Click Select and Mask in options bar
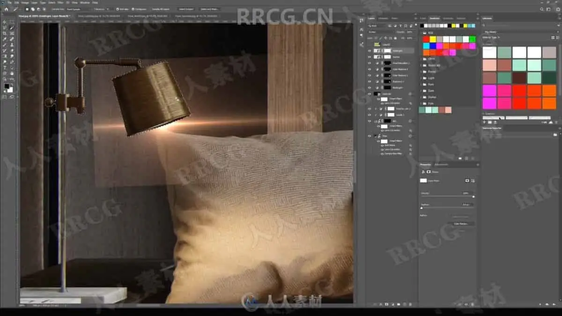This screenshot has height=316, width=562. click(x=209, y=9)
